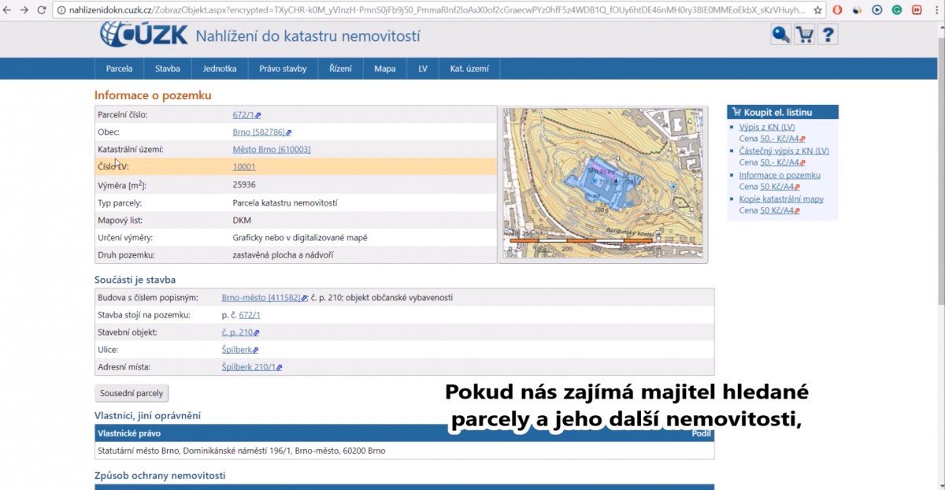Reload the page with the refresh icon
The width and height of the screenshot is (945, 490).
click(x=42, y=10)
